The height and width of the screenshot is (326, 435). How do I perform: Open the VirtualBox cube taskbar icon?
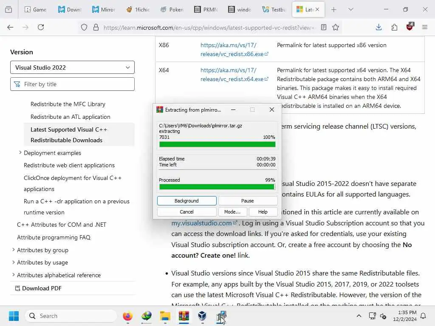[202, 316]
